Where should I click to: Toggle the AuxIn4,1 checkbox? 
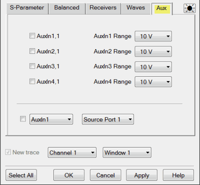click(x=32, y=81)
